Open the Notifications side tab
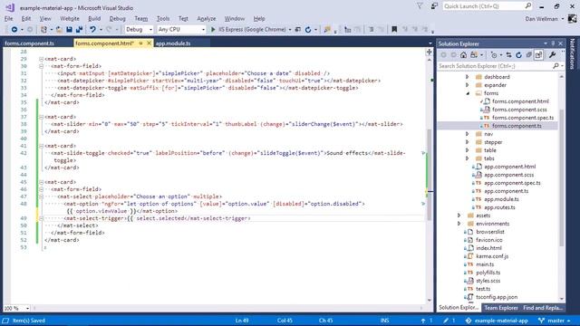This screenshot has width=580, height=326. [572, 54]
